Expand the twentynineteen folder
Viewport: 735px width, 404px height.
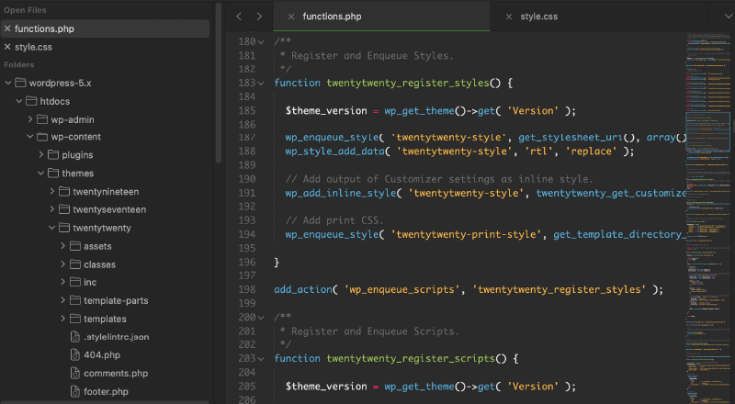tap(52, 192)
